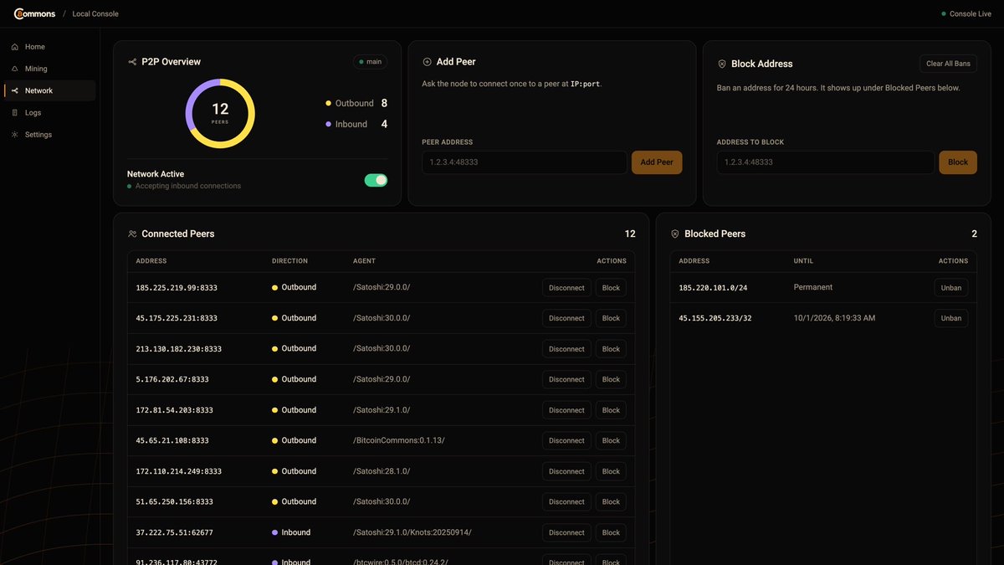
Task: Click Local Console breadcrumb text
Action: [95, 14]
